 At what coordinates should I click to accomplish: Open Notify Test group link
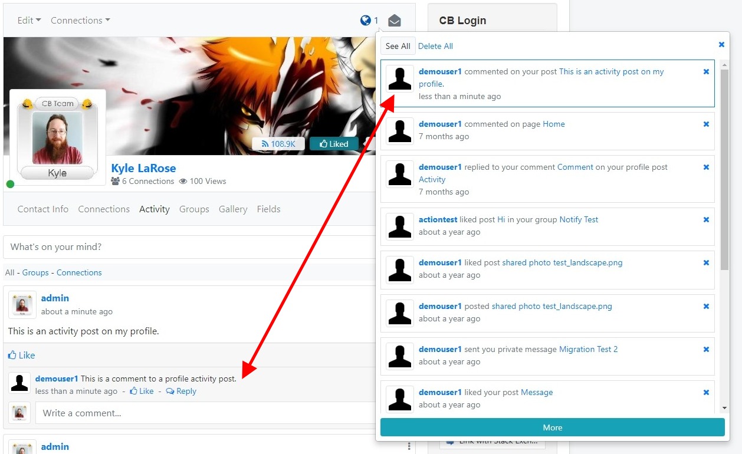[579, 219]
